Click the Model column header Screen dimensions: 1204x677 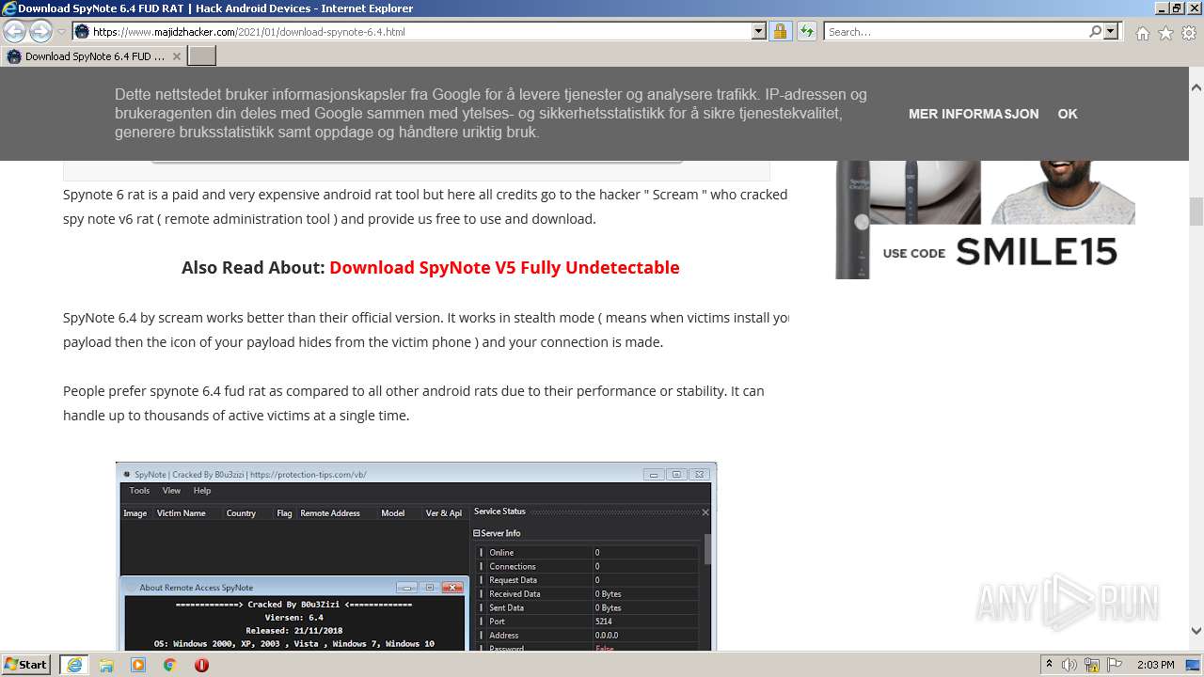(x=392, y=513)
